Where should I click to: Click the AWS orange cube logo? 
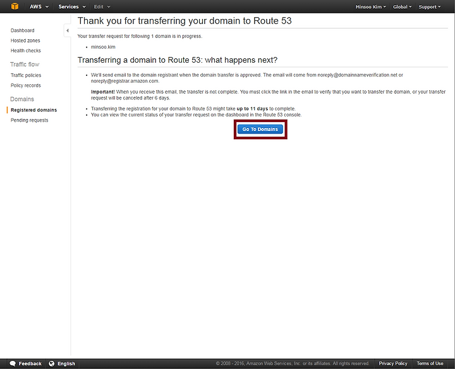click(15, 6)
